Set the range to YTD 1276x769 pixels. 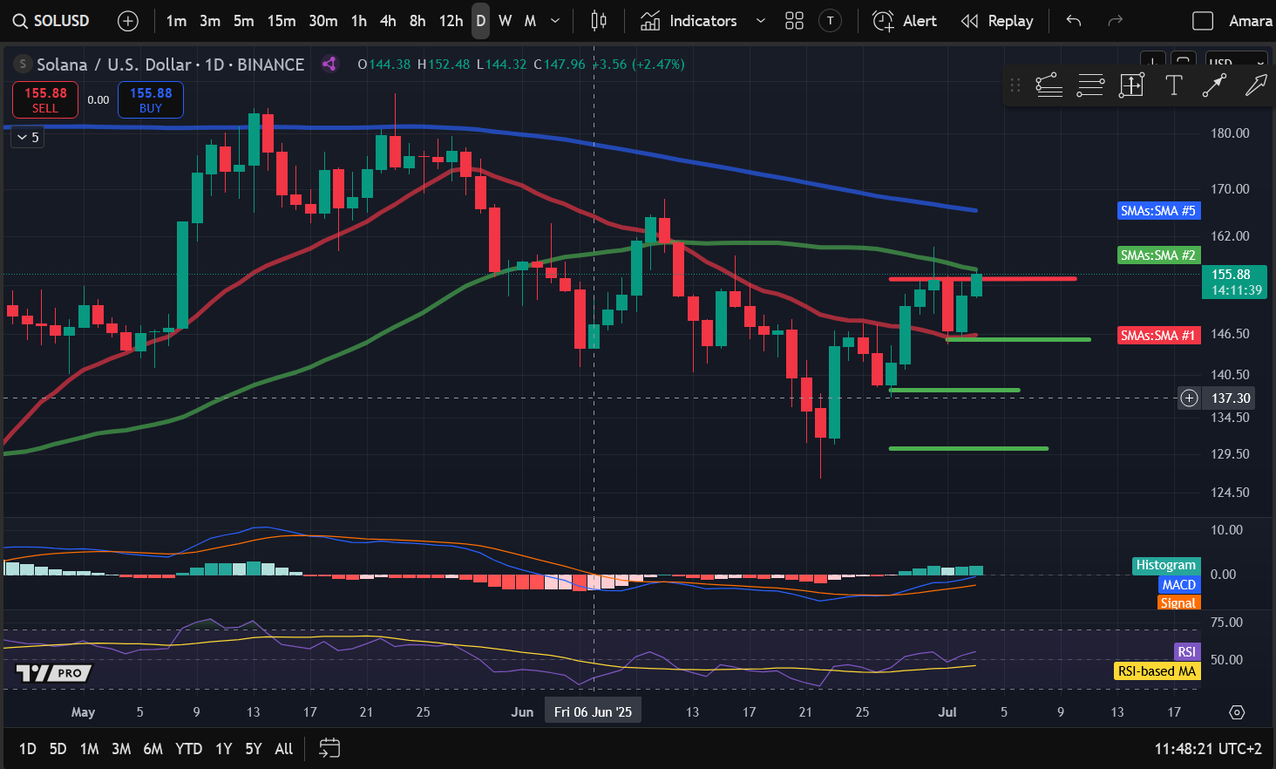pyautogui.click(x=189, y=749)
